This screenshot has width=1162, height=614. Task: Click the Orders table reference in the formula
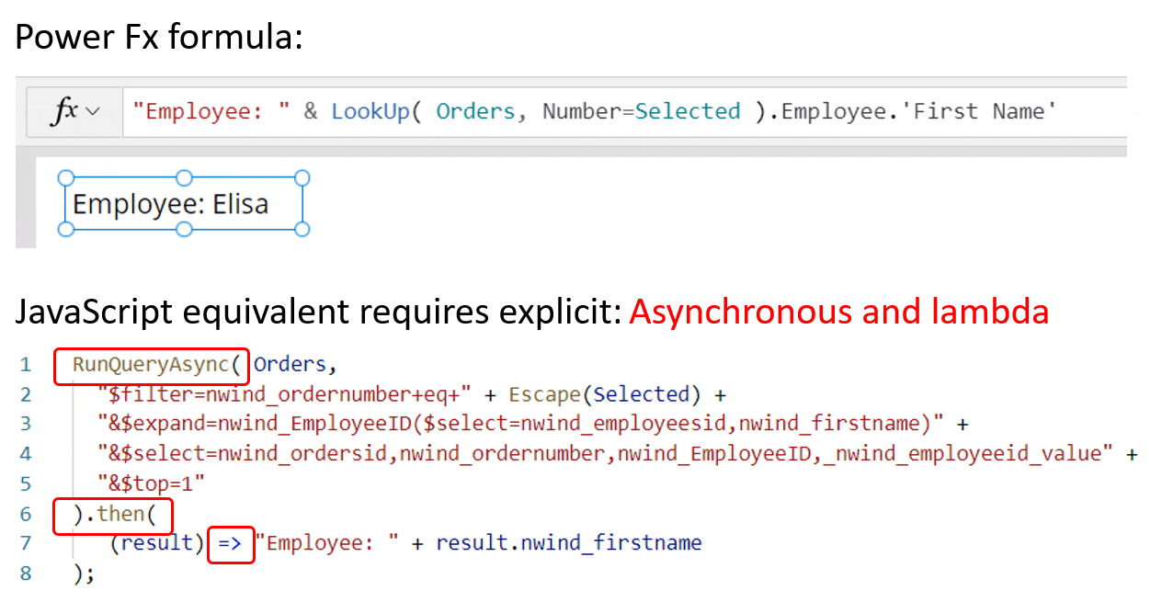[x=475, y=110]
